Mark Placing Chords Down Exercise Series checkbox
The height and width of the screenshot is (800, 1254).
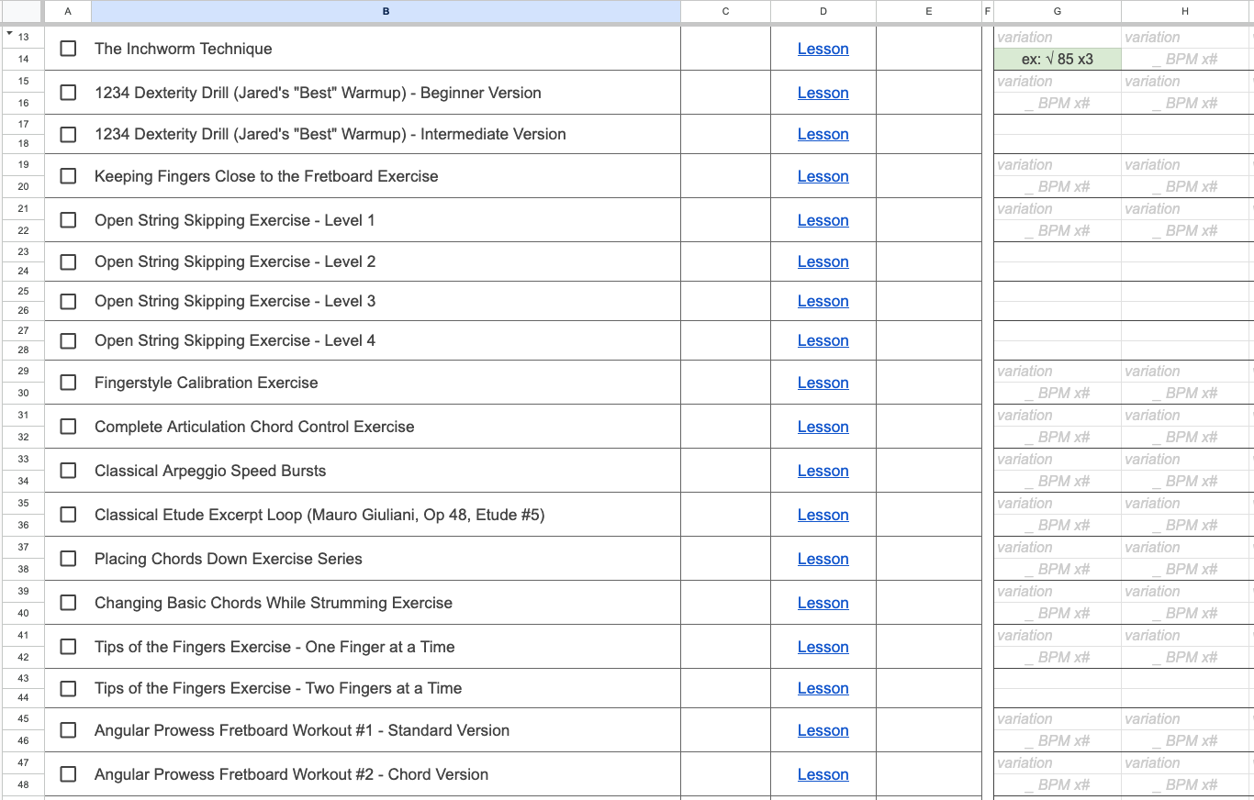(x=68, y=559)
